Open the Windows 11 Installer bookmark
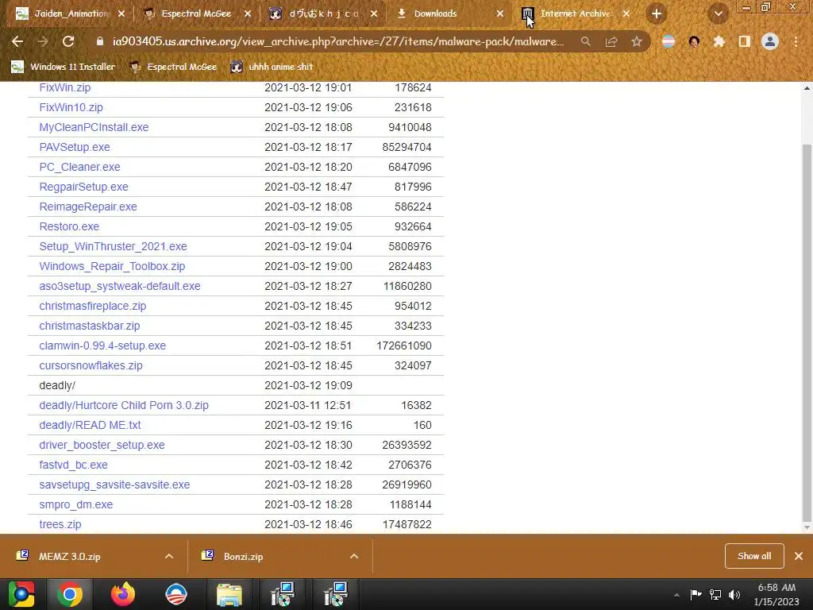813x610 pixels. coord(64,67)
